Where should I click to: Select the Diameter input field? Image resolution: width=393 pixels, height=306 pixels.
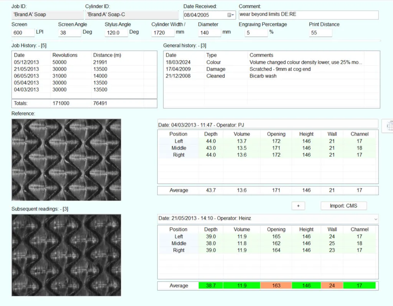pos(209,33)
